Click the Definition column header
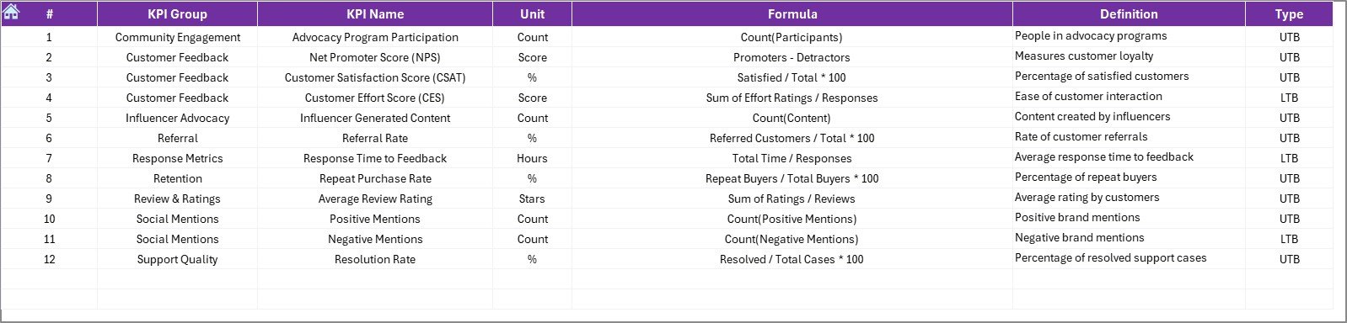This screenshot has width=1347, height=323. [x=1129, y=13]
